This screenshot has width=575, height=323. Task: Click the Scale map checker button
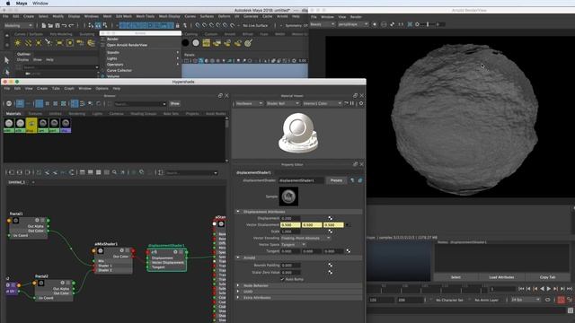click(330, 231)
